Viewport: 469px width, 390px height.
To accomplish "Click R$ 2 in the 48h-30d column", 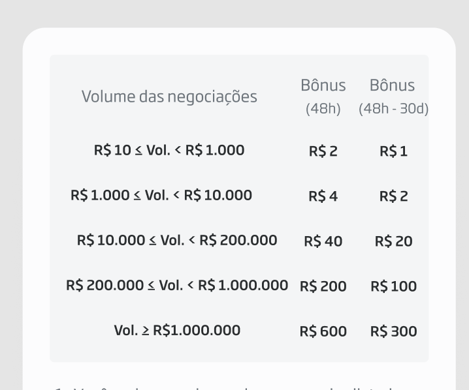I will click(x=393, y=196).
